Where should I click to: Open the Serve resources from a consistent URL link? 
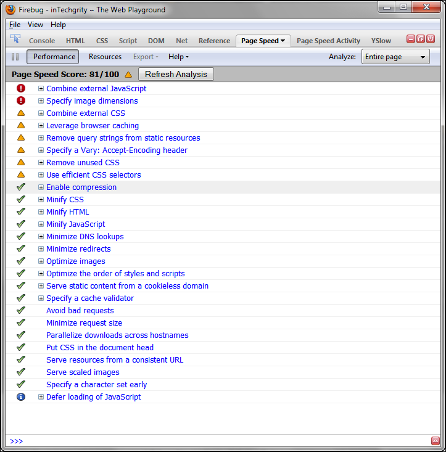[x=115, y=360]
